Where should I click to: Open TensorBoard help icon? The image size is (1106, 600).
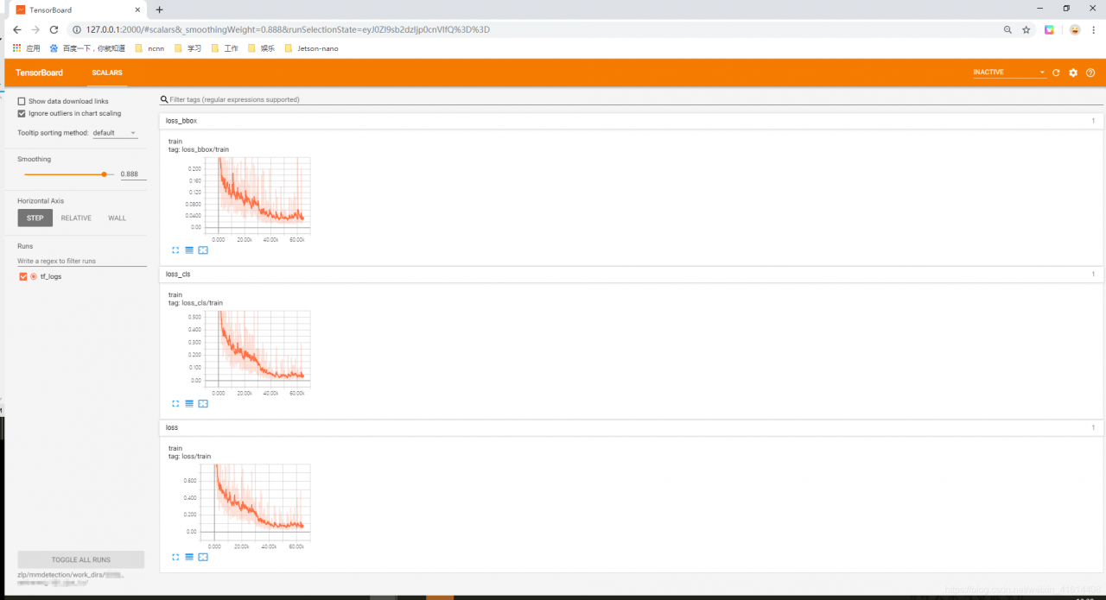point(1090,73)
